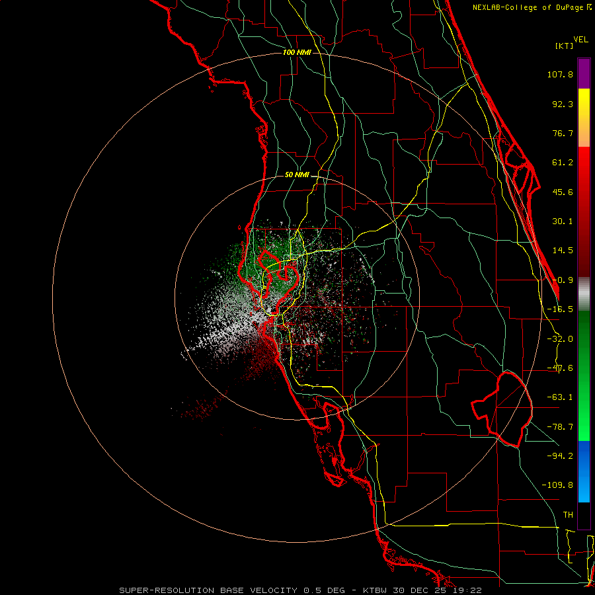Click the [KT] units label
Screen dimensions: 595x595
565,46
